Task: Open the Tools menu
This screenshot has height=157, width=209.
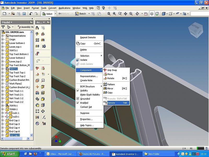Action: [44, 8]
